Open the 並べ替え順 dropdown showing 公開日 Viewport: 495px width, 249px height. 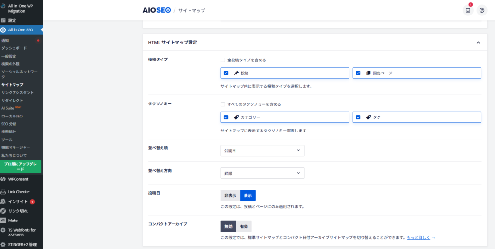262,150
